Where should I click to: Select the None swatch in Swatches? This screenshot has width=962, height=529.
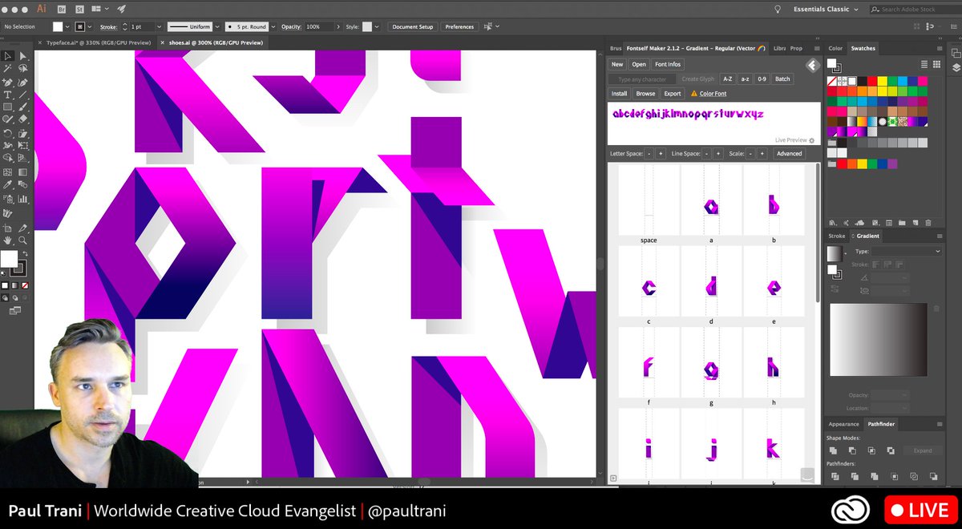(832, 81)
